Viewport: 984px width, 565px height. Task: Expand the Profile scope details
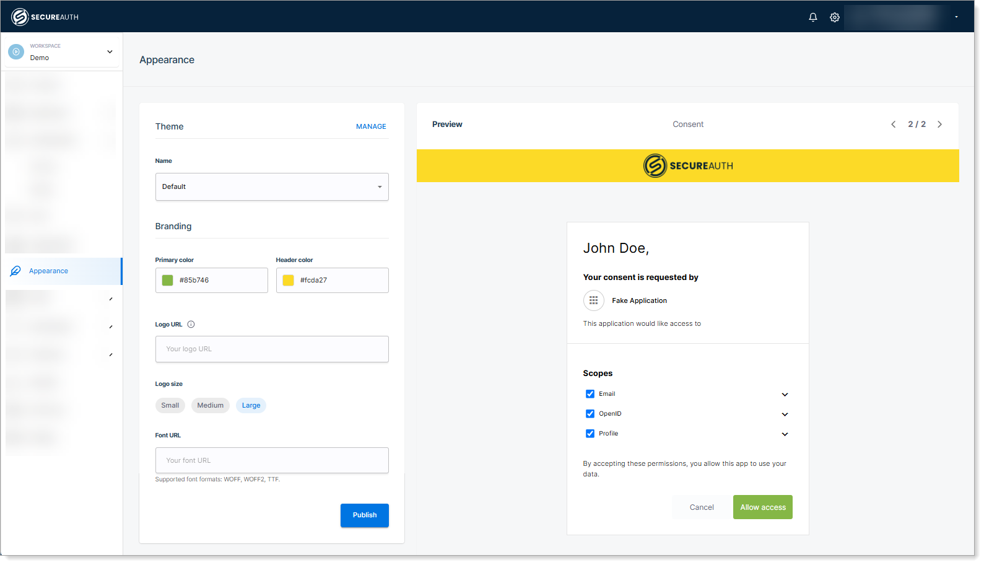click(x=785, y=434)
